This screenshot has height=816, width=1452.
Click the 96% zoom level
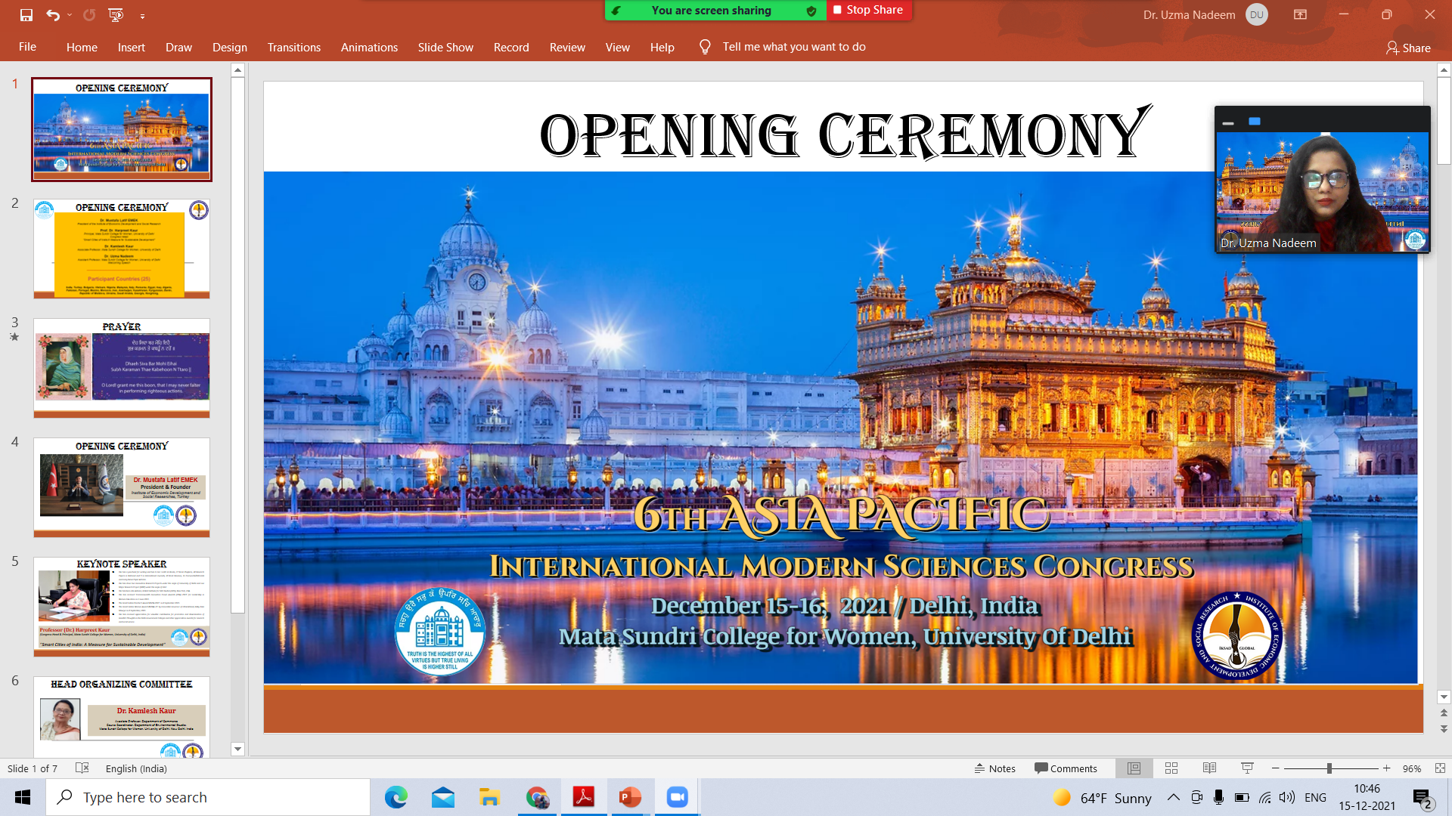coord(1411,768)
